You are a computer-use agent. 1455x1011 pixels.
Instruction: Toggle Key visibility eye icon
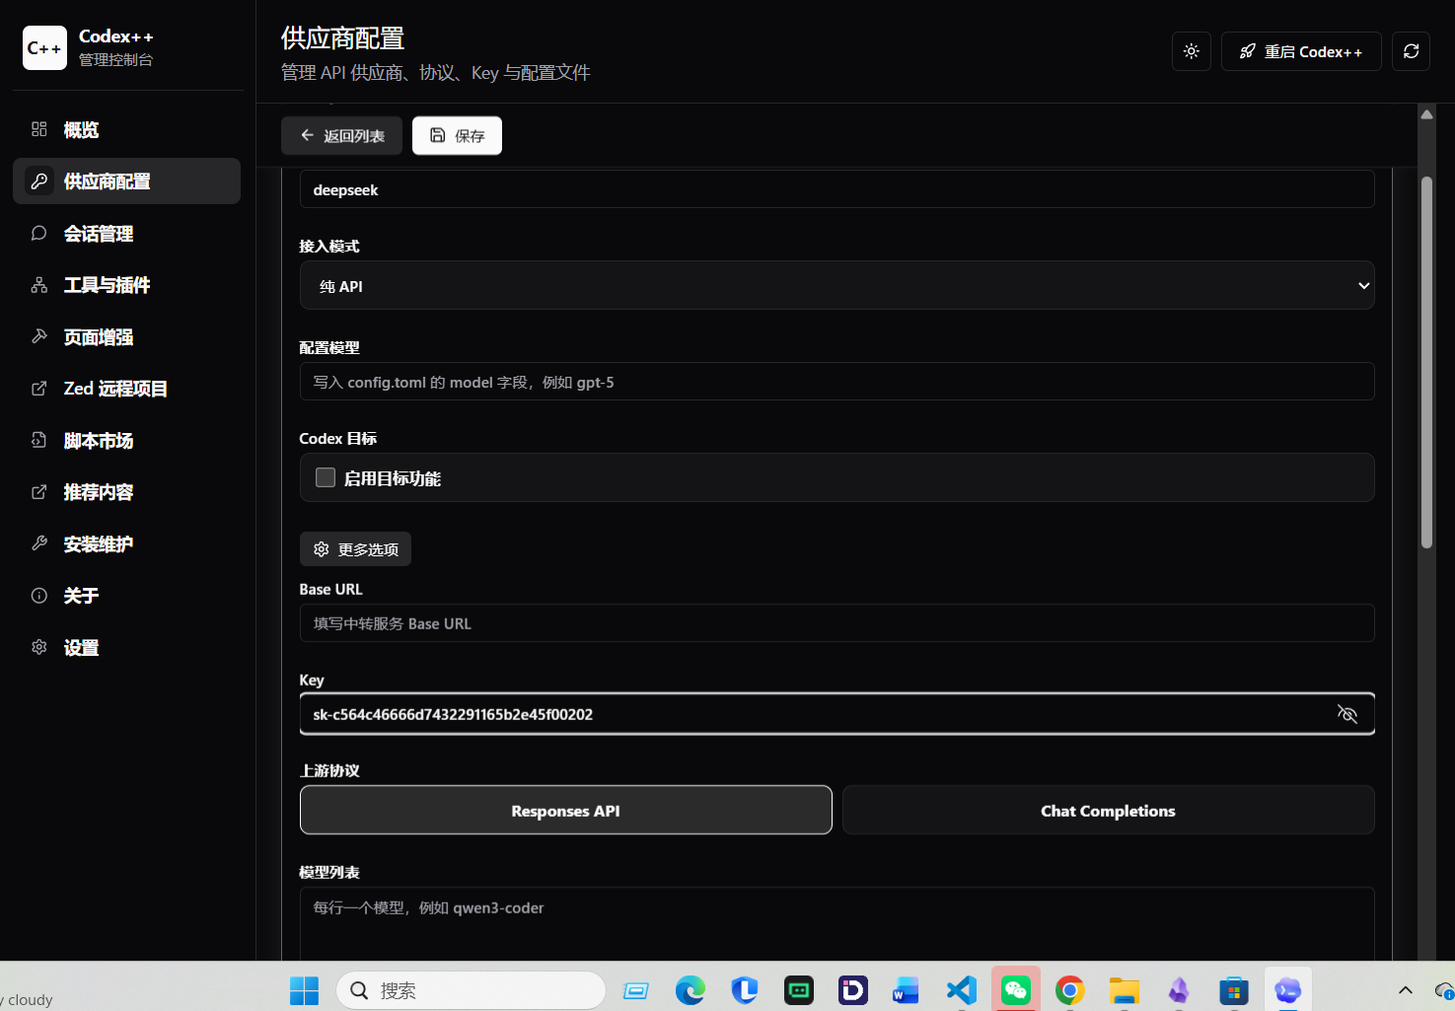1347,714
